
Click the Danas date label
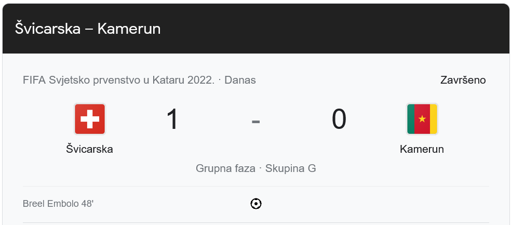pyautogui.click(x=240, y=80)
